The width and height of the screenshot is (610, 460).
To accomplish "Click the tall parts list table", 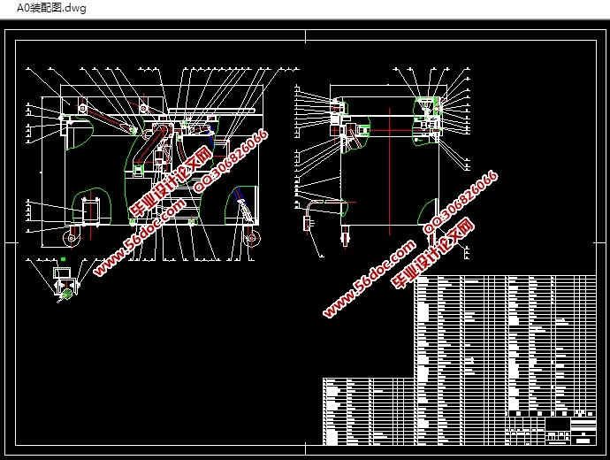I will pos(505,360).
